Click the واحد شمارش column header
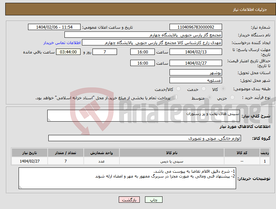Image resolution: width=276 pixels, height=209 pixels. tap(102, 153)
